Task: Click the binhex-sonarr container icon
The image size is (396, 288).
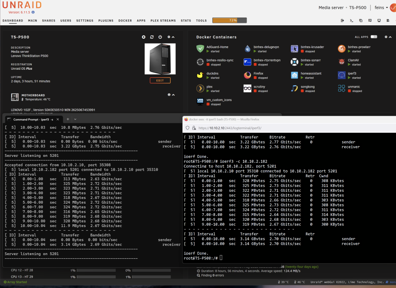Action: click(x=295, y=62)
